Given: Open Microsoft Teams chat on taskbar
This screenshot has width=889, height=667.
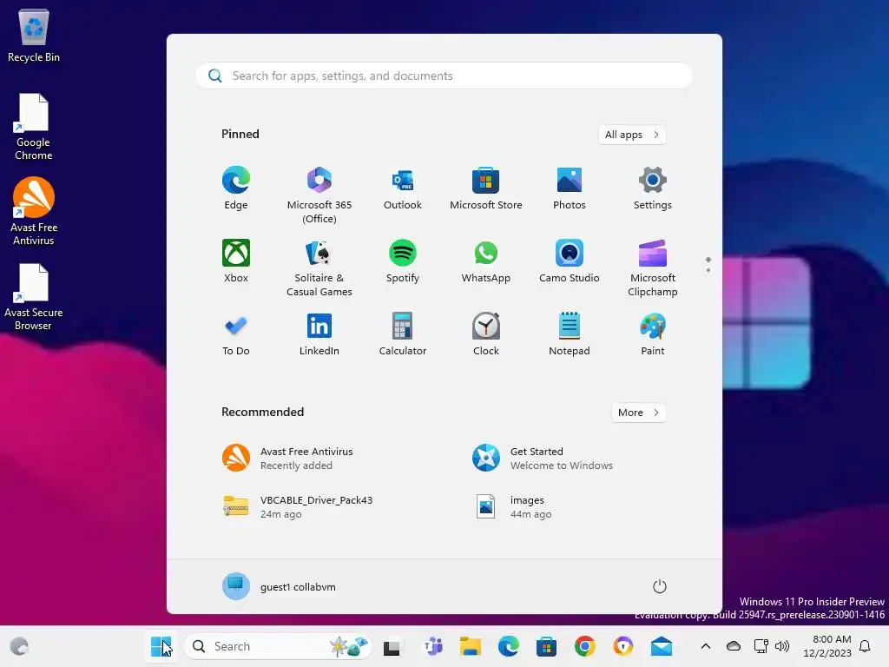Looking at the screenshot, I should coord(432,646).
